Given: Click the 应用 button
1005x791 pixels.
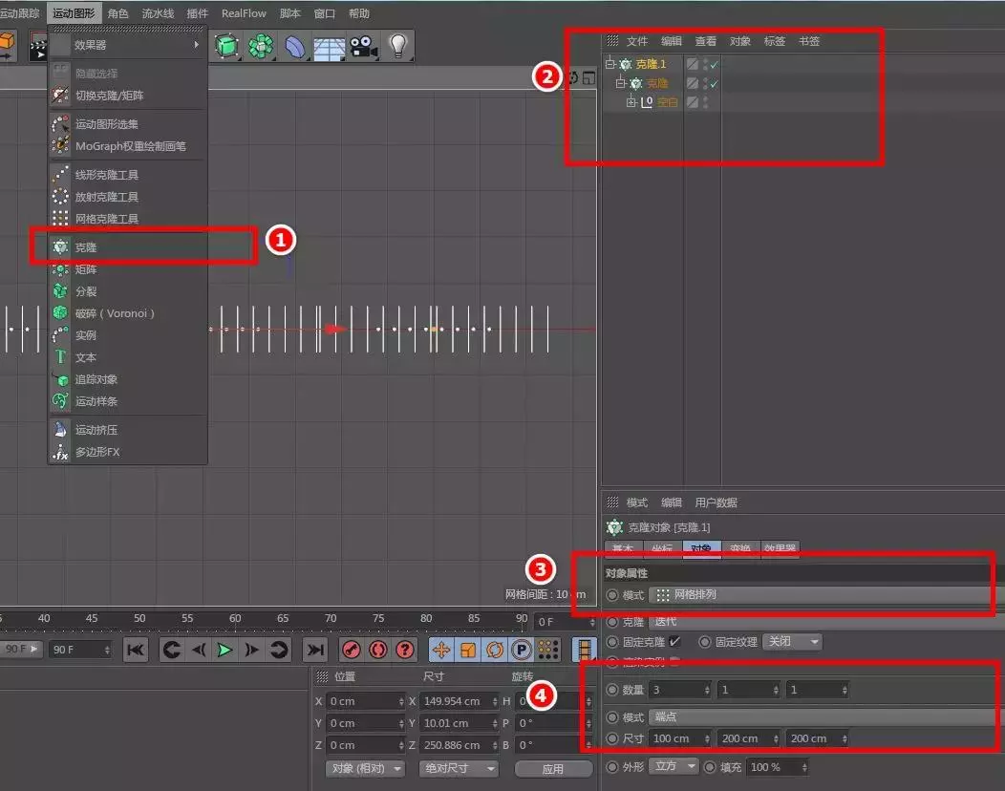Looking at the screenshot, I should [552, 769].
